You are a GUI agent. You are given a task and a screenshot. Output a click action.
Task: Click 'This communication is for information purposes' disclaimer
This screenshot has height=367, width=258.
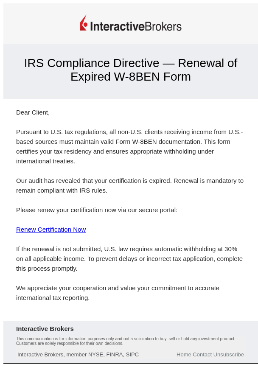point(125,339)
